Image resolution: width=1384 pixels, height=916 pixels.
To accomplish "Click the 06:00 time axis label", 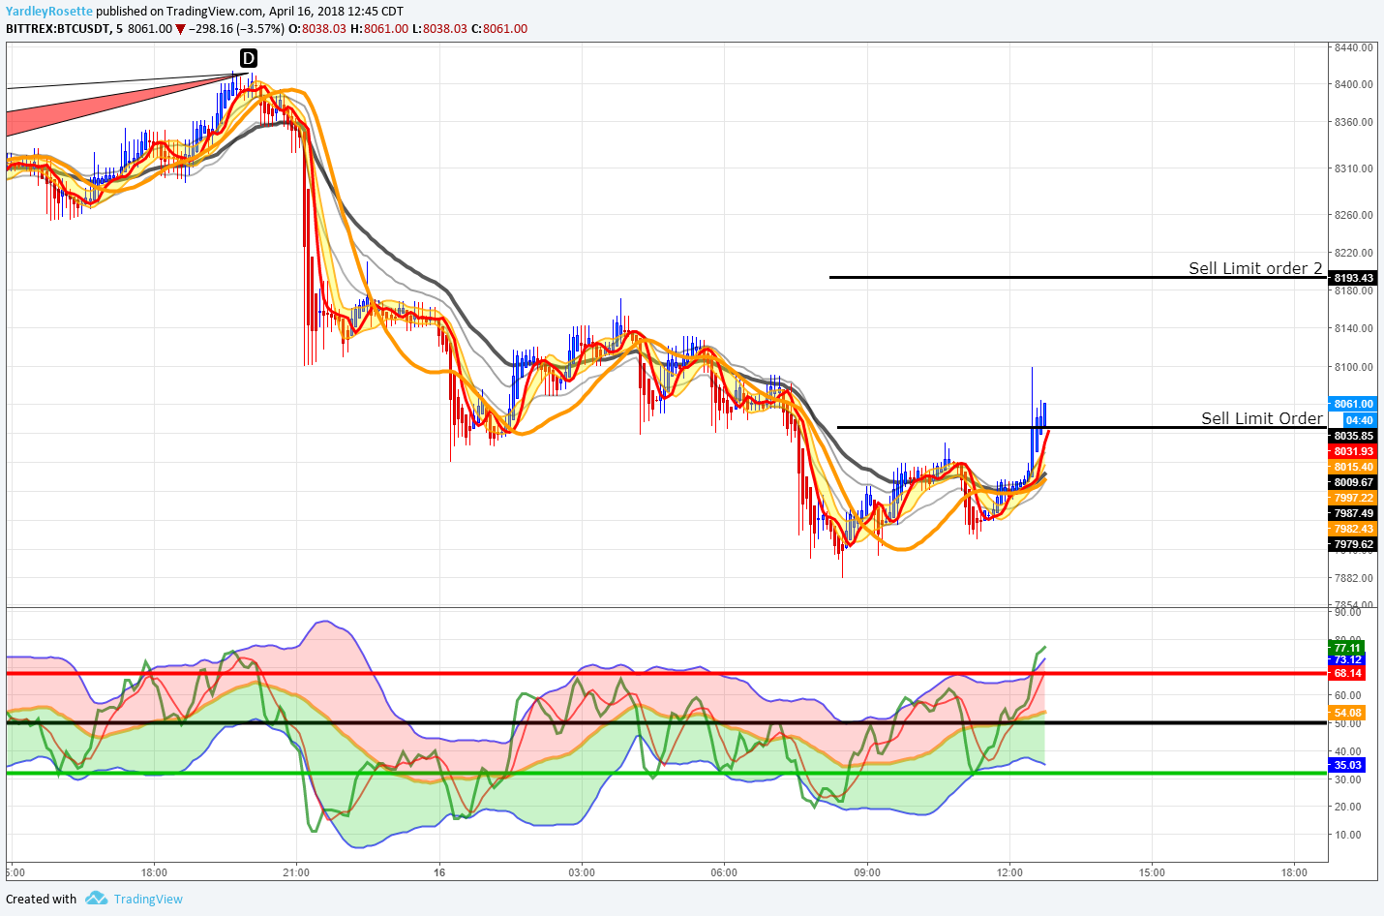I will pos(724,872).
